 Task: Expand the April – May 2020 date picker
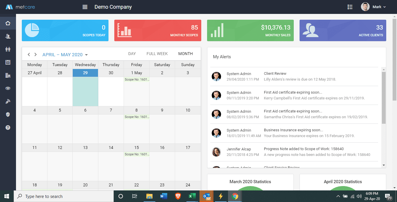pyautogui.click(x=65, y=54)
